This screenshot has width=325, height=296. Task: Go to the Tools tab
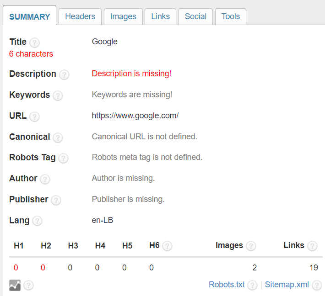click(231, 16)
